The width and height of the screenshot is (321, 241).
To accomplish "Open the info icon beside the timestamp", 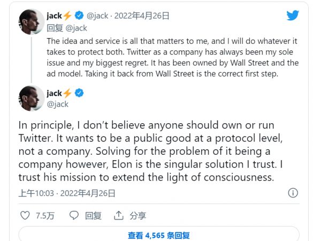I will [294, 193].
